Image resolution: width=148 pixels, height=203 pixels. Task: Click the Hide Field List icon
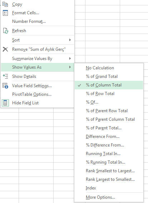pos(5,103)
